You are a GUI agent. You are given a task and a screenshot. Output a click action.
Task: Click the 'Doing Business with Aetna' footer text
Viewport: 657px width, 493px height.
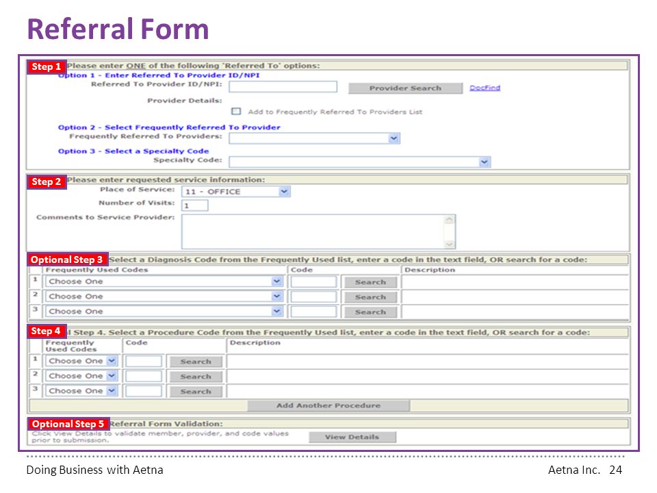(x=94, y=470)
